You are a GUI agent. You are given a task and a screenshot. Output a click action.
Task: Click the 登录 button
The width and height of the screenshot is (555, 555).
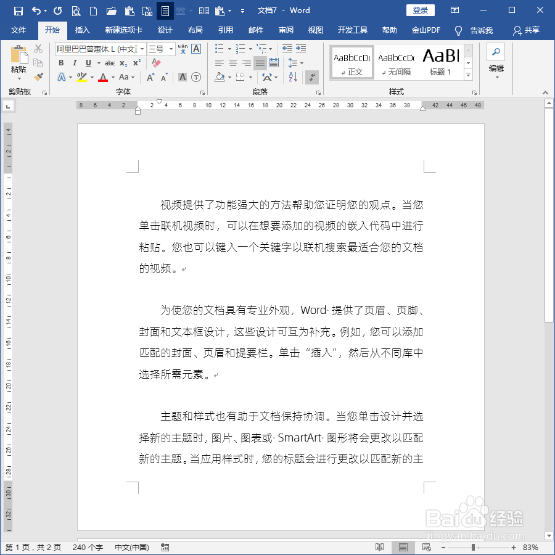(421, 10)
